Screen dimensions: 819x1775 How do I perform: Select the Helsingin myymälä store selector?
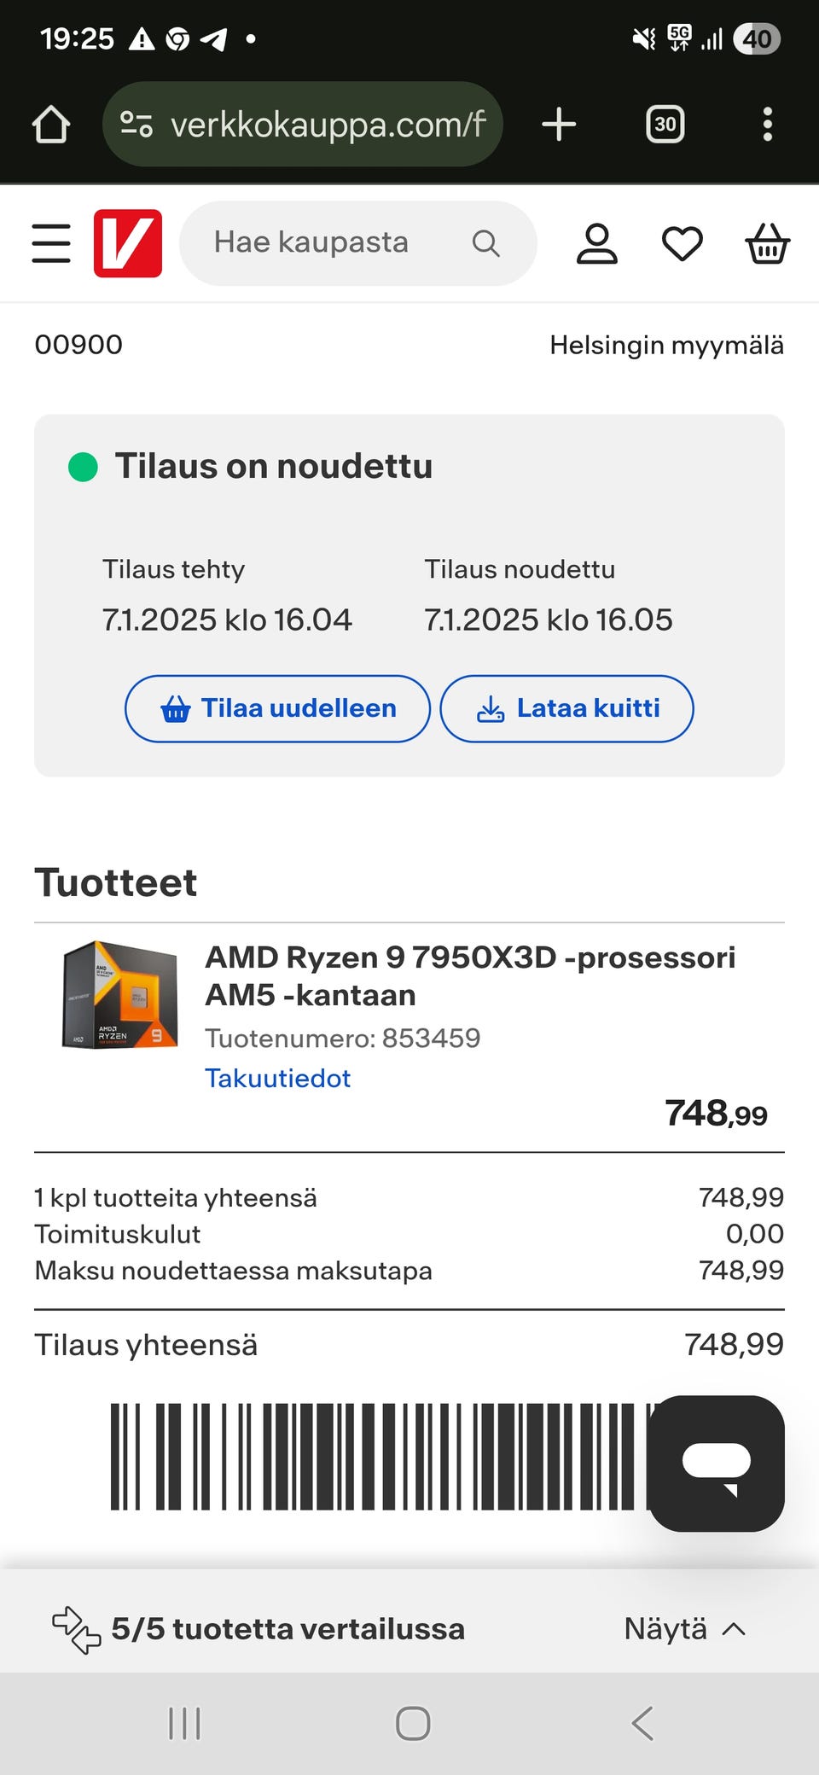(666, 345)
